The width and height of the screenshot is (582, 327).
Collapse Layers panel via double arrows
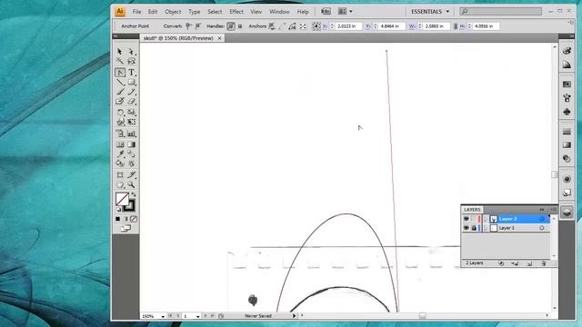tap(542, 210)
